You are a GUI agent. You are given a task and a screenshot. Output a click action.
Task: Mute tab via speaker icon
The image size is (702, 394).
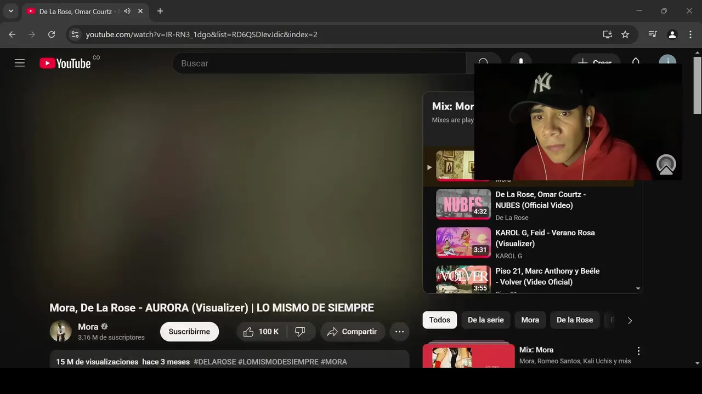pos(127,11)
